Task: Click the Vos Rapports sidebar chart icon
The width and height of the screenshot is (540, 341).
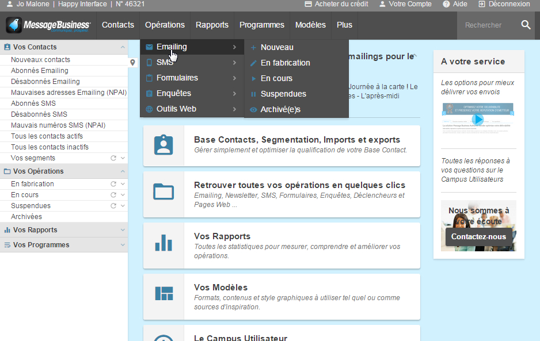Action: click(7, 230)
